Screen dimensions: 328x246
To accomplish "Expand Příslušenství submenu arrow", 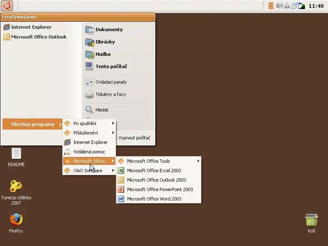I will click(113, 132).
